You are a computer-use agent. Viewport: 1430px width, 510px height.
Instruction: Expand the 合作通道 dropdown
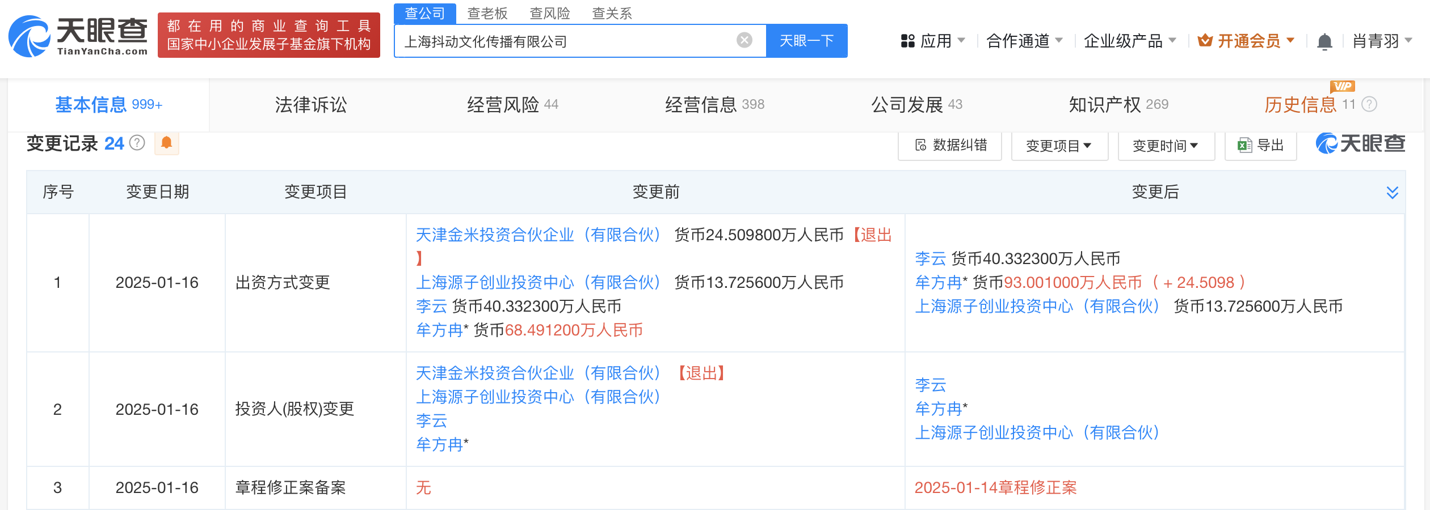point(1024,41)
